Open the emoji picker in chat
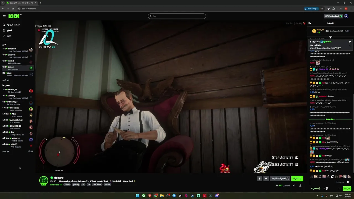Viewport: 354px width, 199px height. tap(348, 182)
